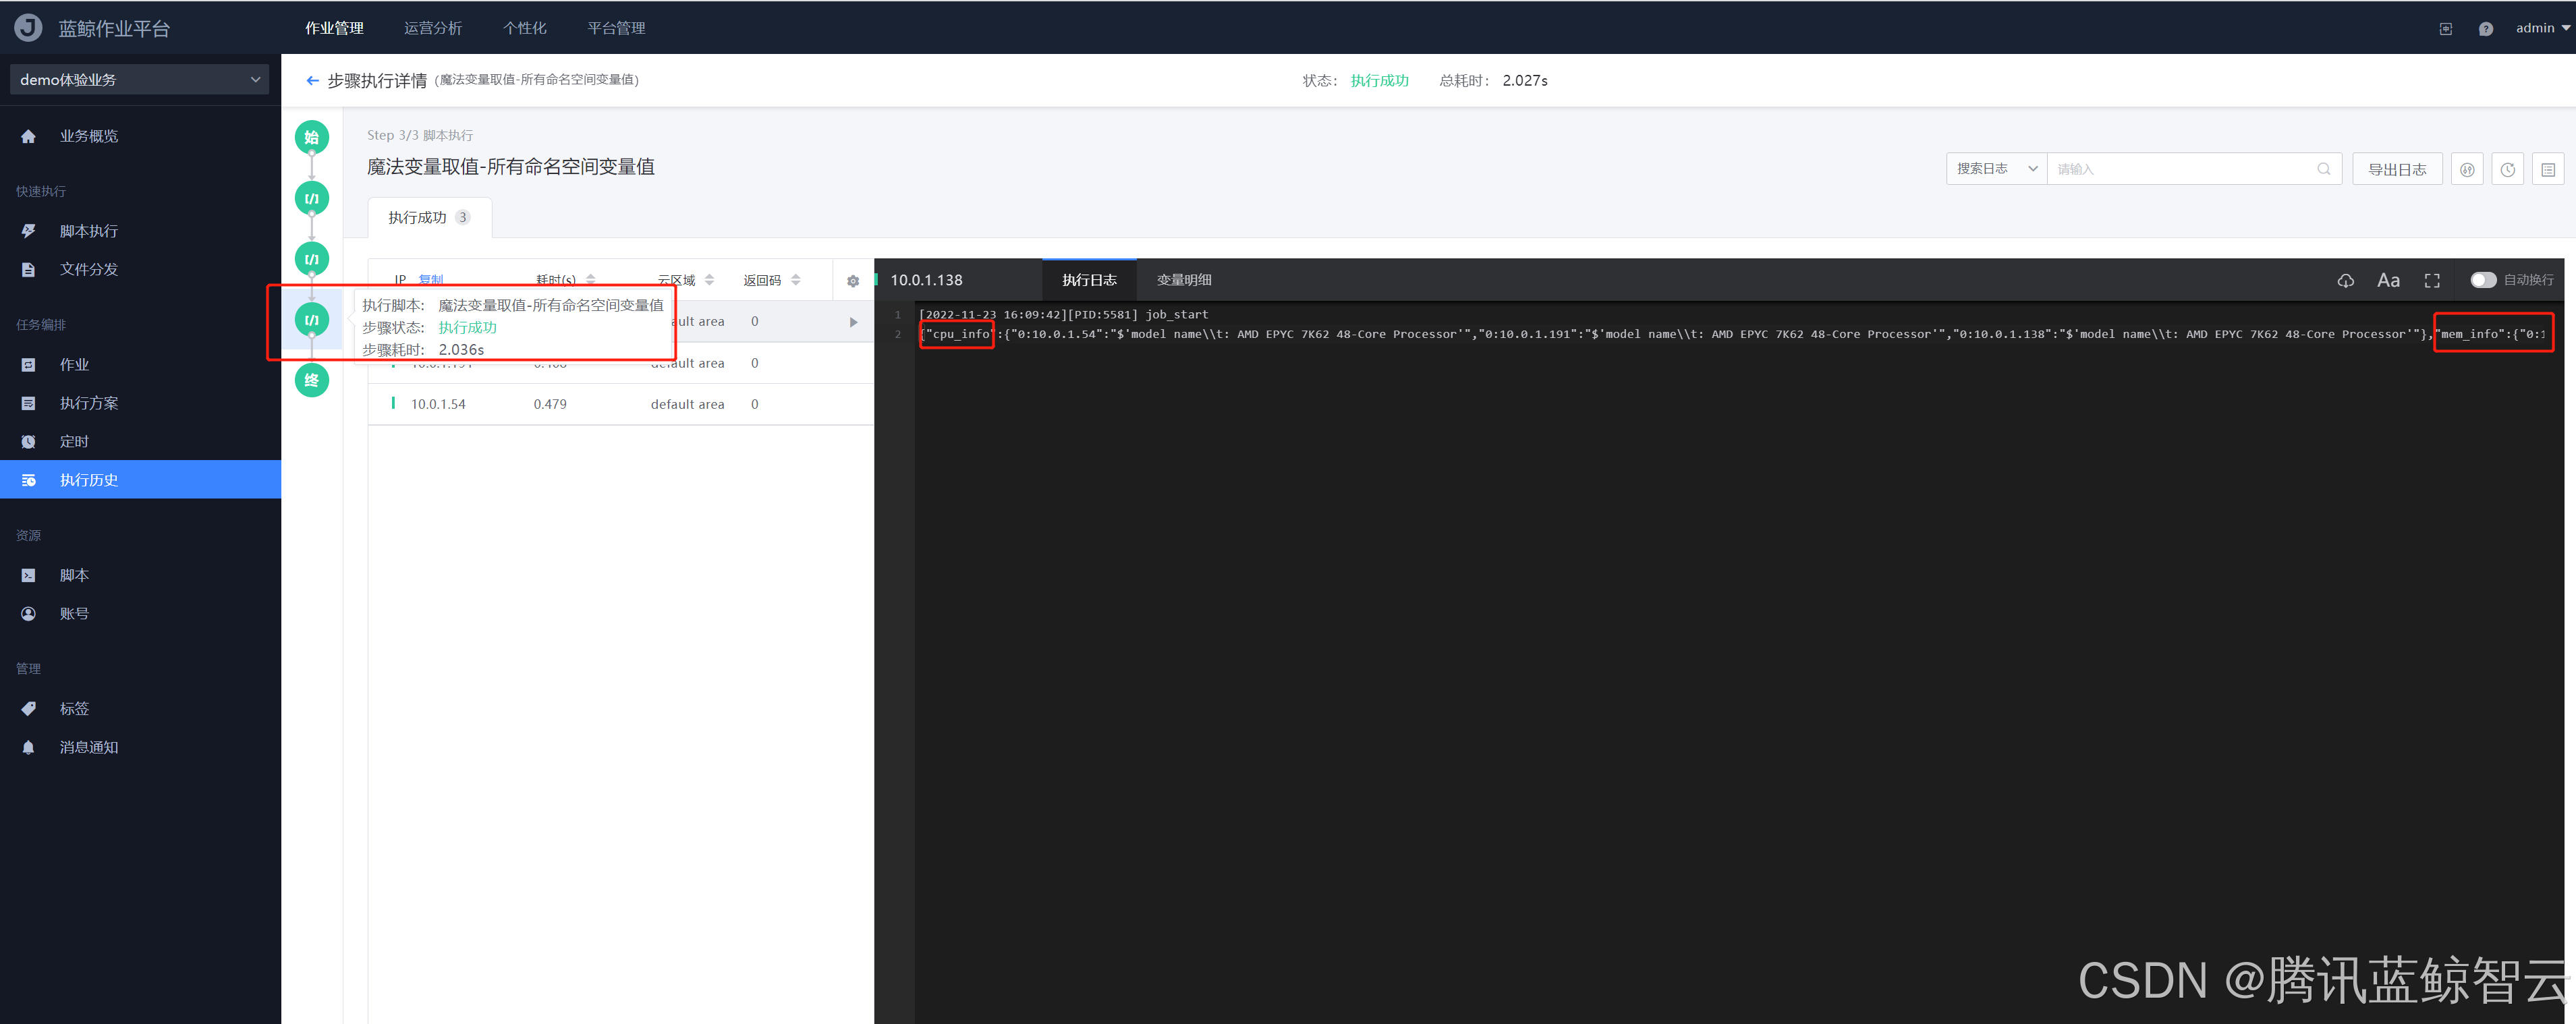Expand log viewer to fullscreen
Image resolution: width=2576 pixels, height=1024 pixels.
(2432, 281)
